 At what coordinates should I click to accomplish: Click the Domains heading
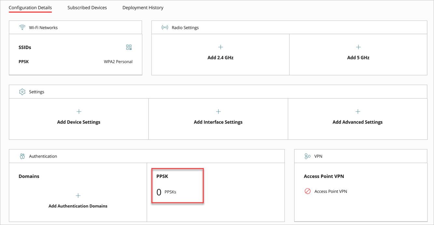click(x=29, y=176)
